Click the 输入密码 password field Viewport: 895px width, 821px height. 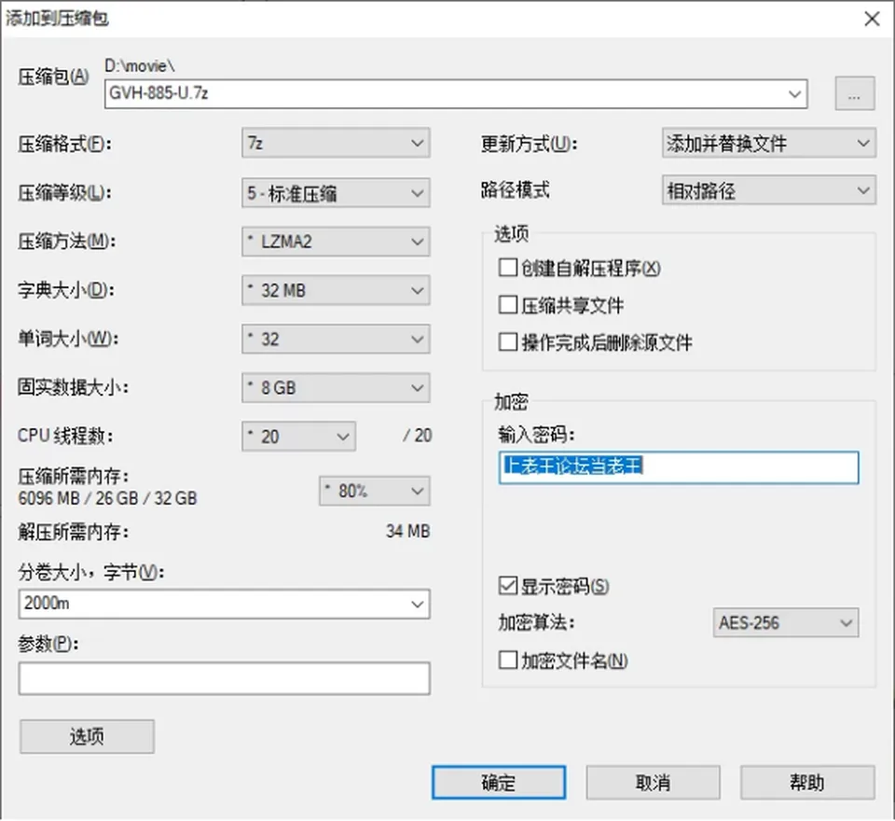click(x=679, y=467)
